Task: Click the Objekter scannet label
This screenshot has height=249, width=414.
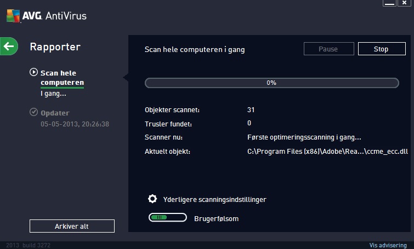Action: (172, 110)
